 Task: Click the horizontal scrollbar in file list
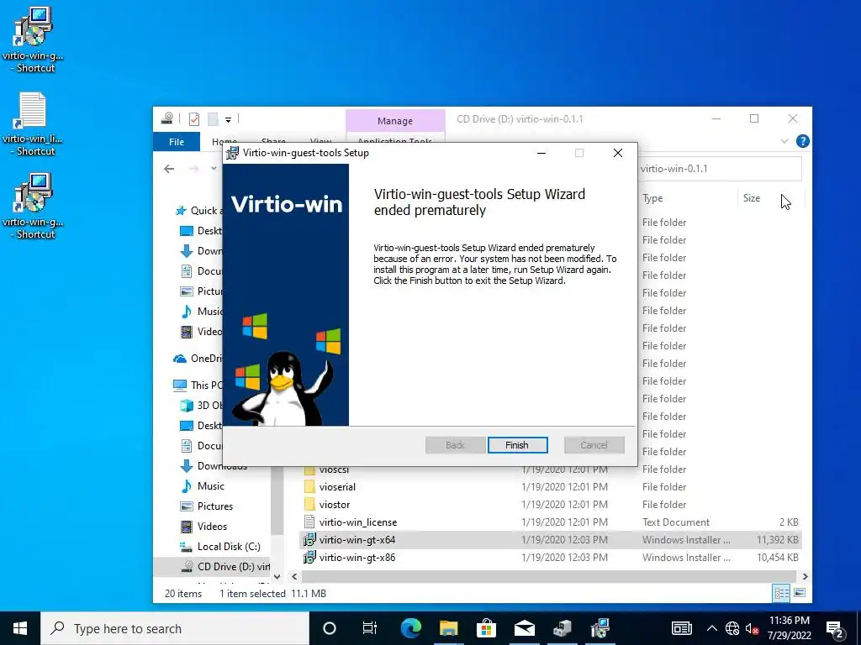[548, 576]
